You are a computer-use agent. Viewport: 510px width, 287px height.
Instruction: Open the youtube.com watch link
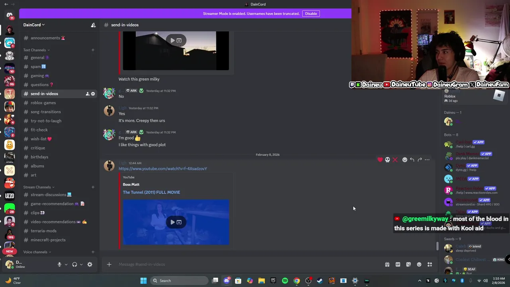[163, 169]
